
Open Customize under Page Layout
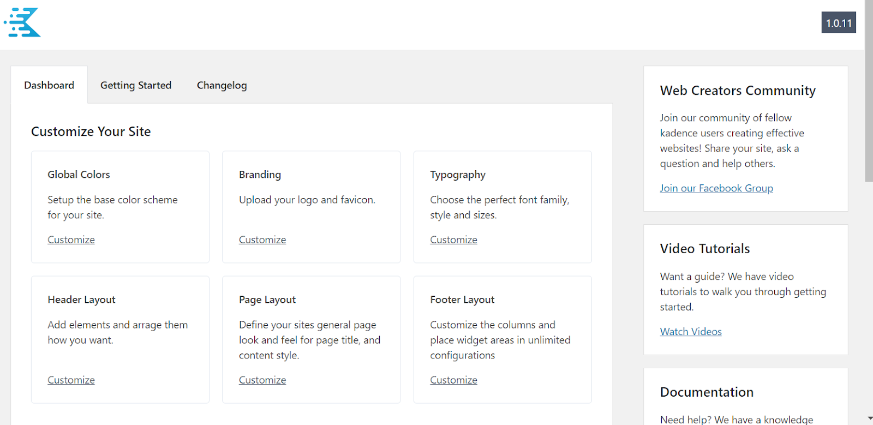[x=262, y=380]
